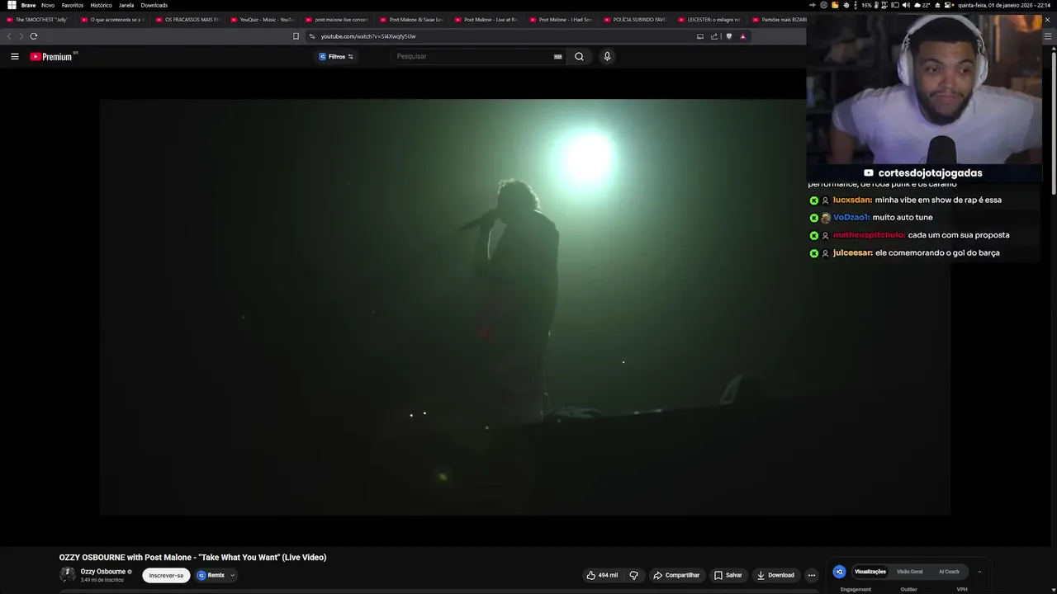Switch to 'OS FRACASSOS MAIS' tab
The image size is (1057, 594).
click(187, 19)
